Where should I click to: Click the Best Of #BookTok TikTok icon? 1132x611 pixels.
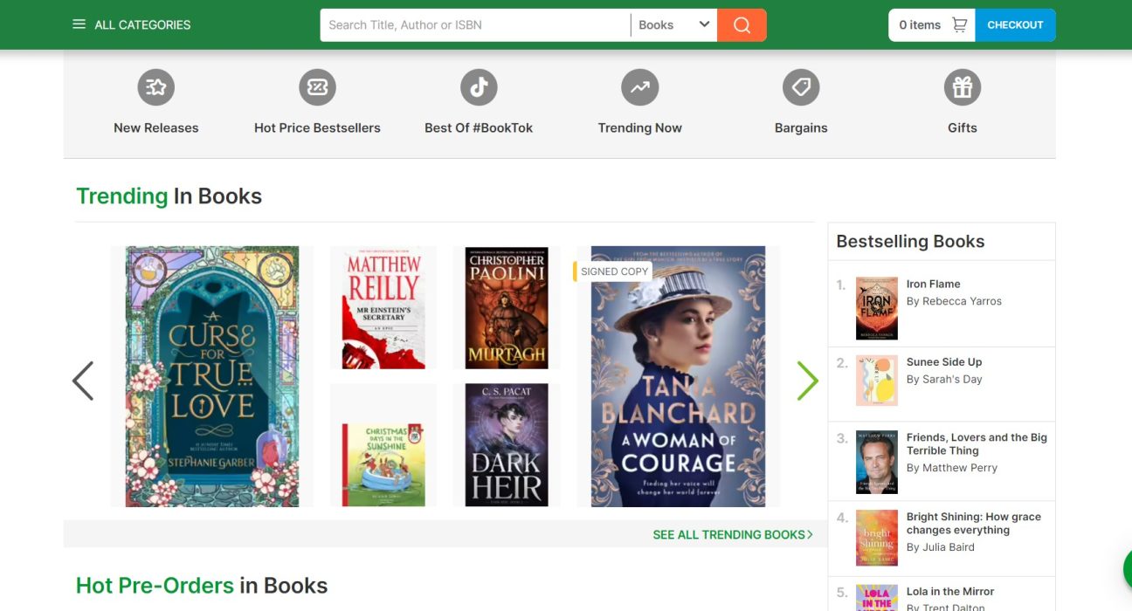tap(479, 87)
